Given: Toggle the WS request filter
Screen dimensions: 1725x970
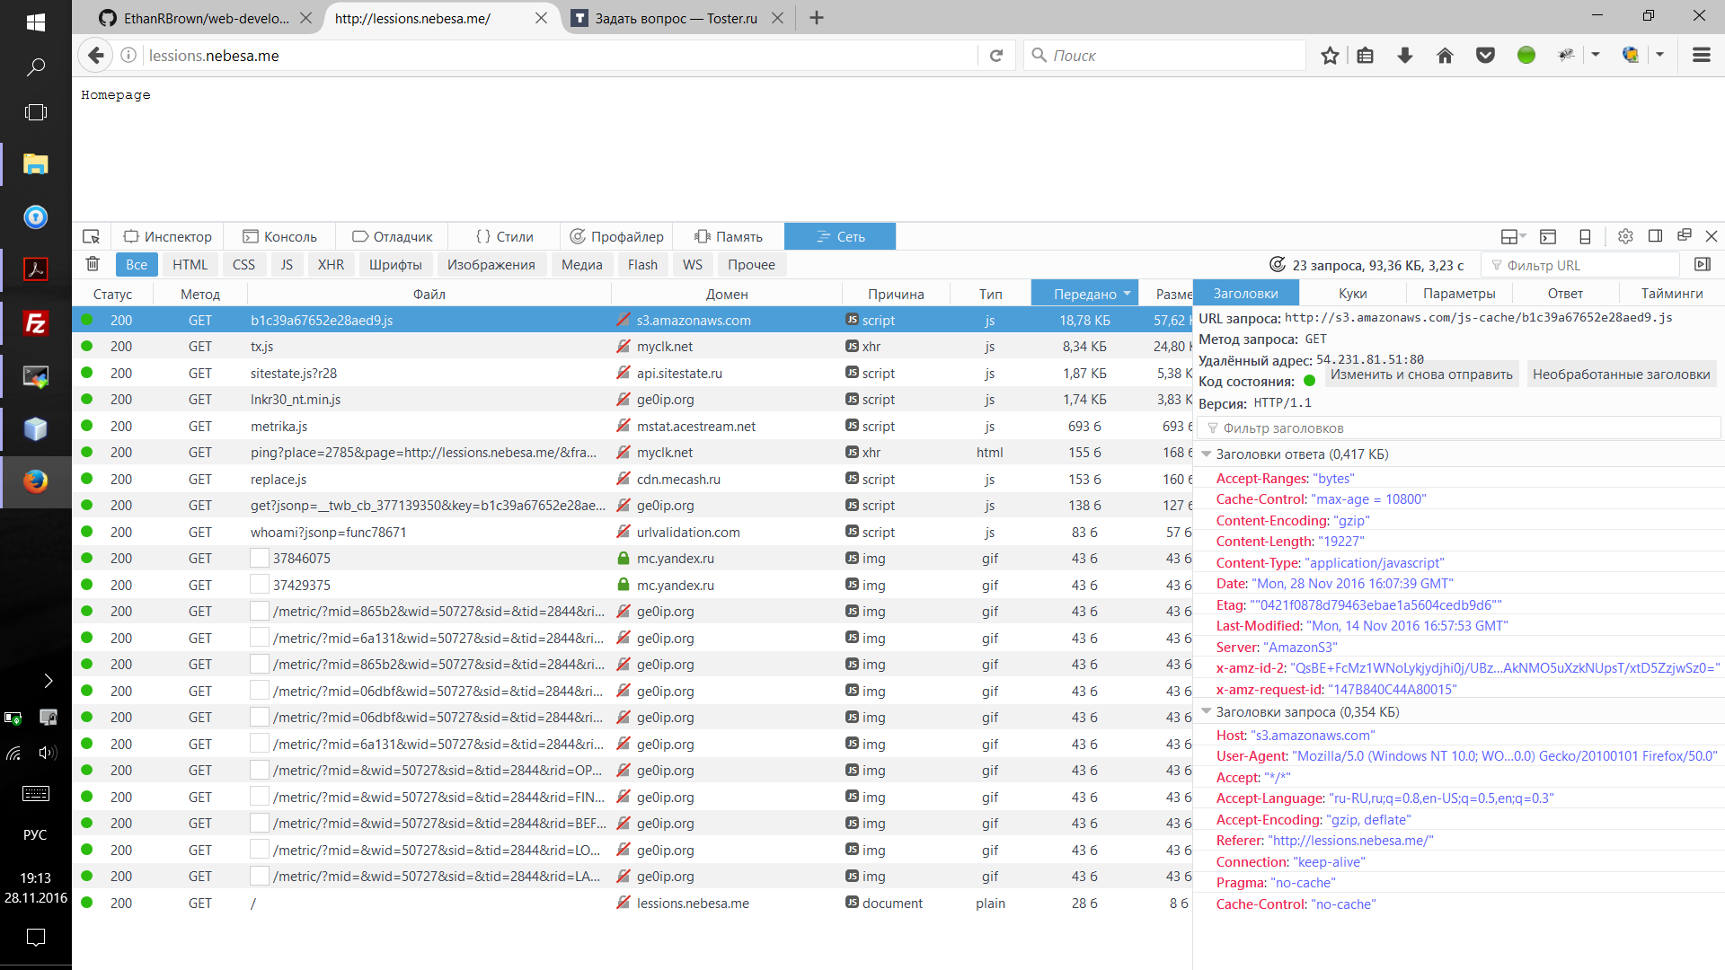Looking at the screenshot, I should tap(693, 264).
